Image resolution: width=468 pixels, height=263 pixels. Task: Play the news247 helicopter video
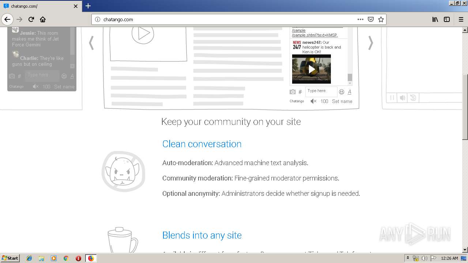click(312, 69)
